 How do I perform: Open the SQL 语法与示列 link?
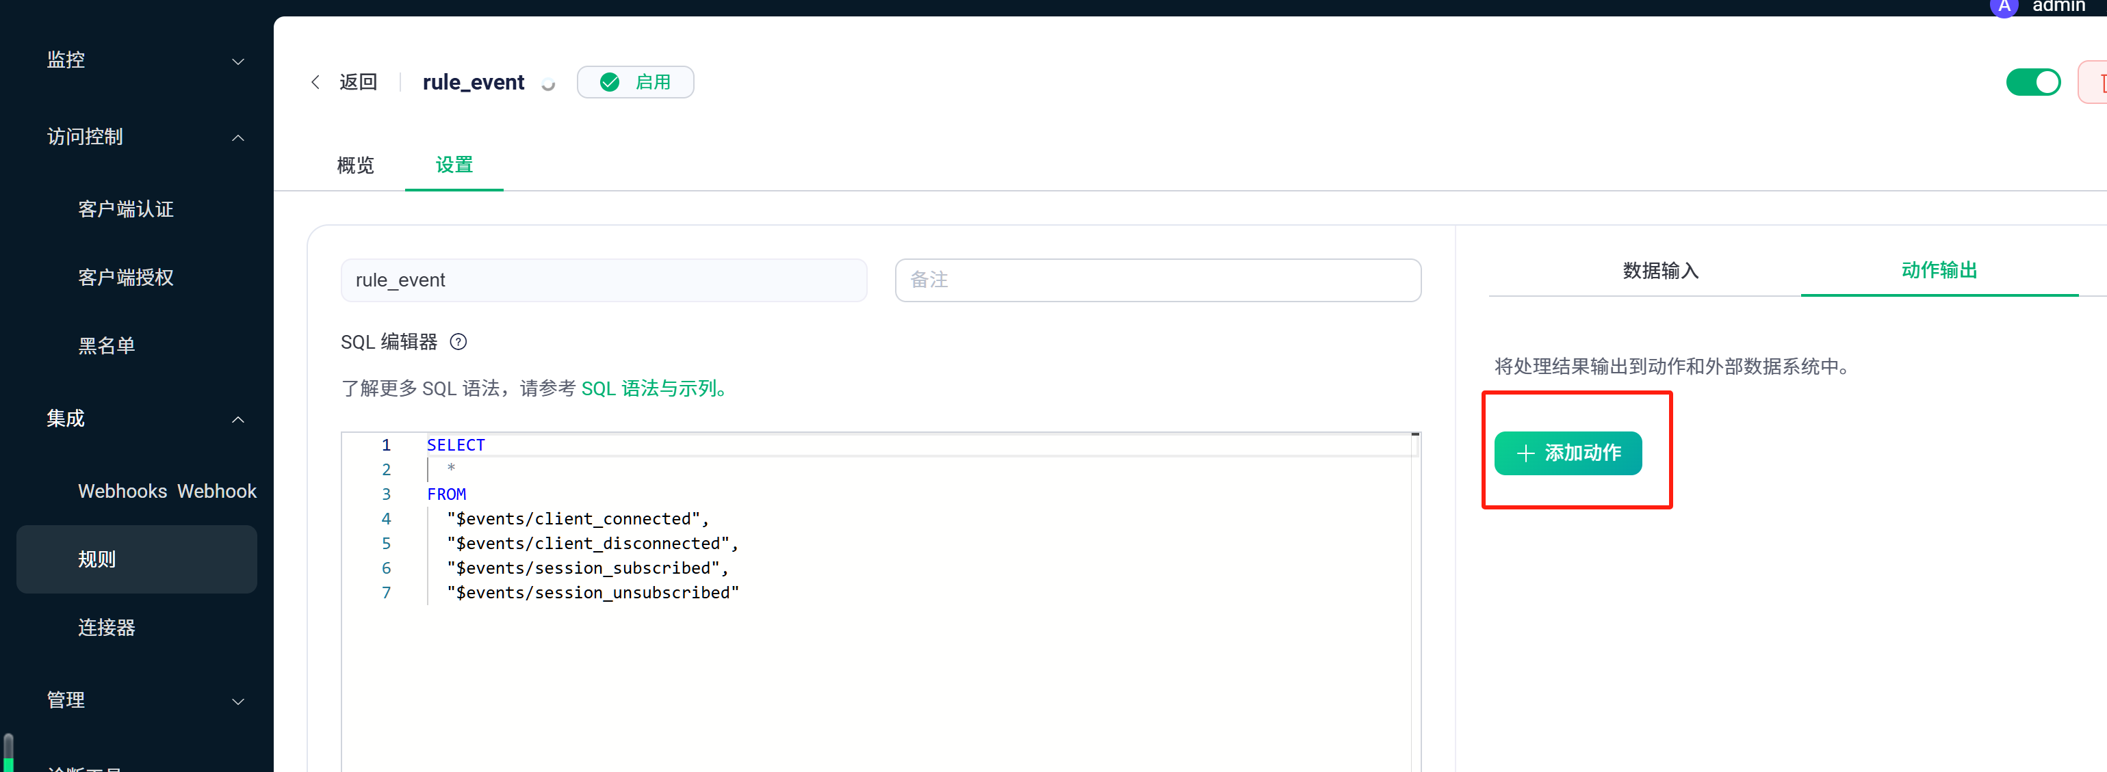click(x=654, y=388)
